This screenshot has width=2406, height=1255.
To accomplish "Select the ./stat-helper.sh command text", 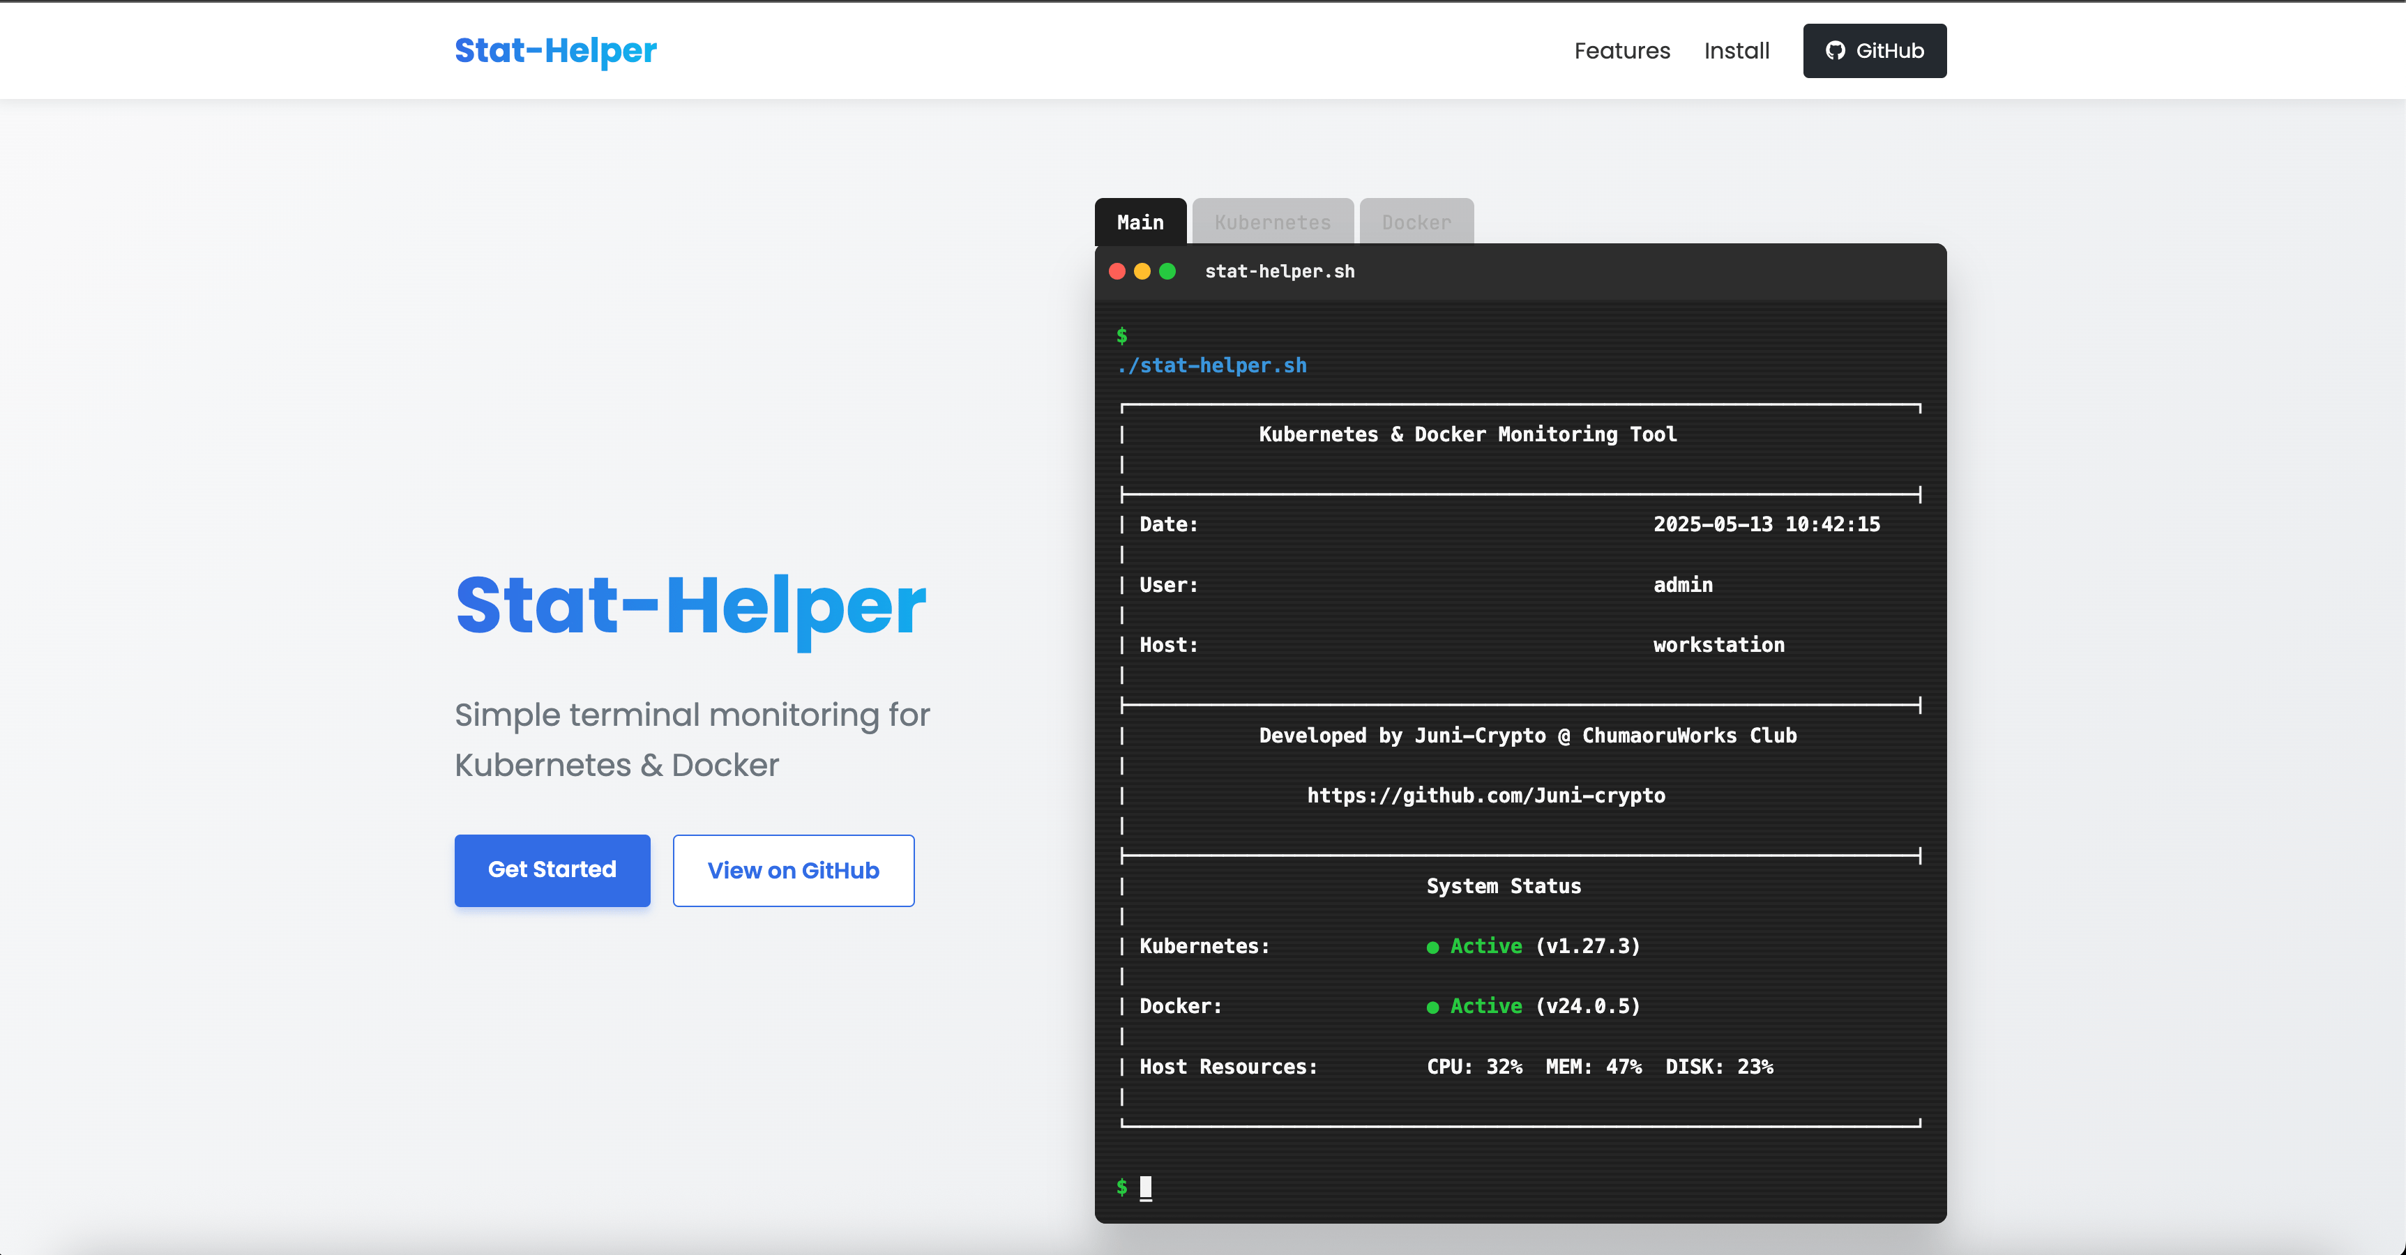I will coord(1211,365).
